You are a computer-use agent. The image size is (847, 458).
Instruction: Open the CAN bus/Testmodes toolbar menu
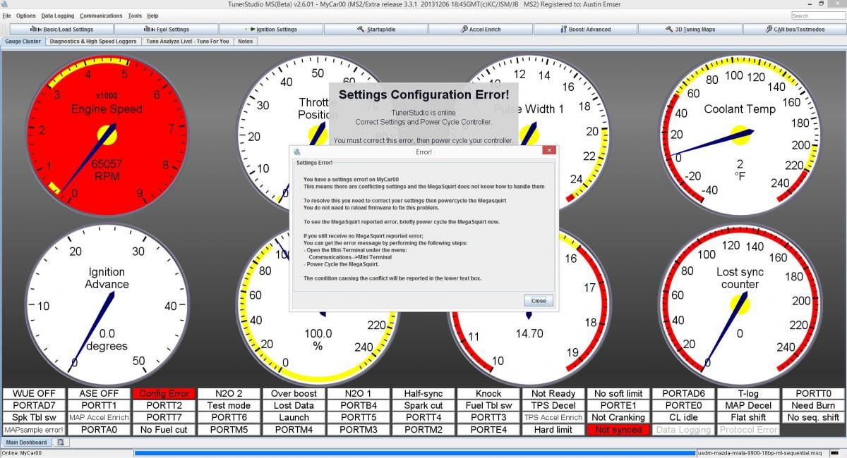click(794, 29)
